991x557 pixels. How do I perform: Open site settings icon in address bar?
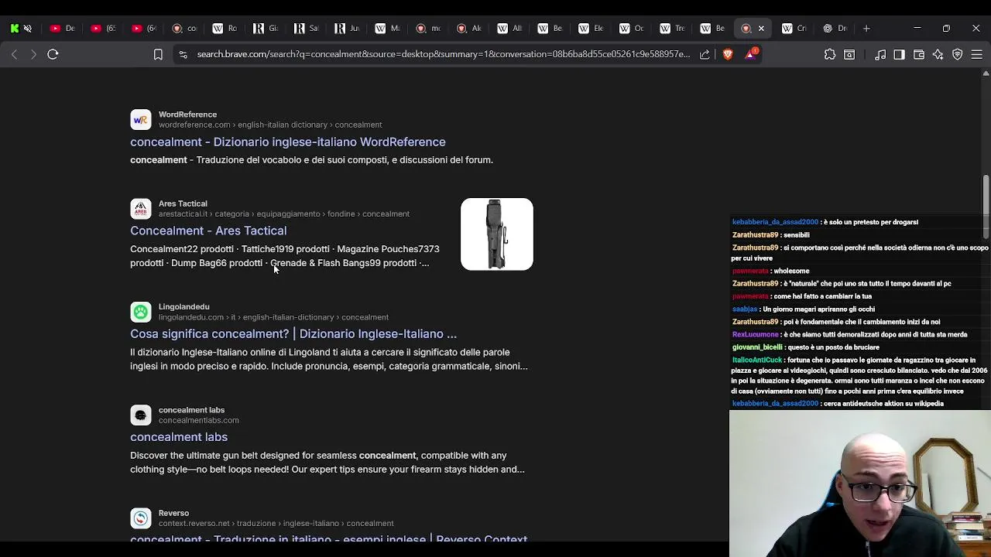[x=183, y=54]
